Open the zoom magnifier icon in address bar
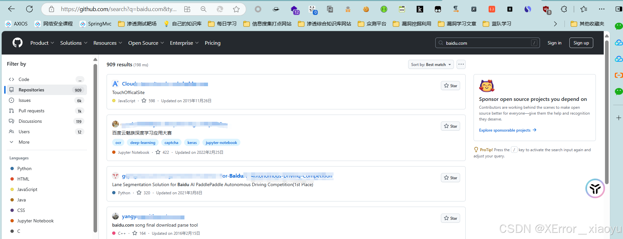Viewport: 623px width, 239px height. tap(203, 9)
